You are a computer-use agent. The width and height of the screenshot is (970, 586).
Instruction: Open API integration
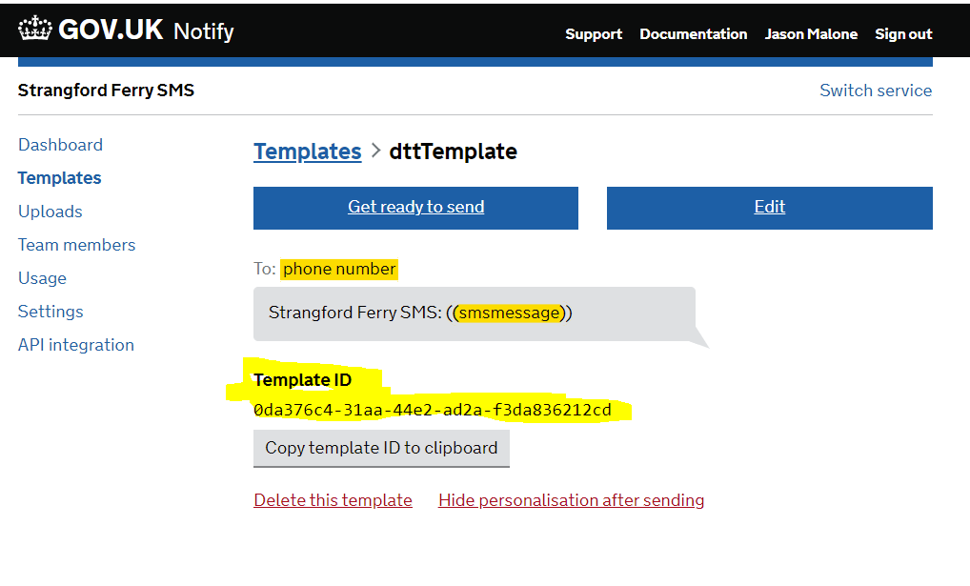[x=75, y=344]
